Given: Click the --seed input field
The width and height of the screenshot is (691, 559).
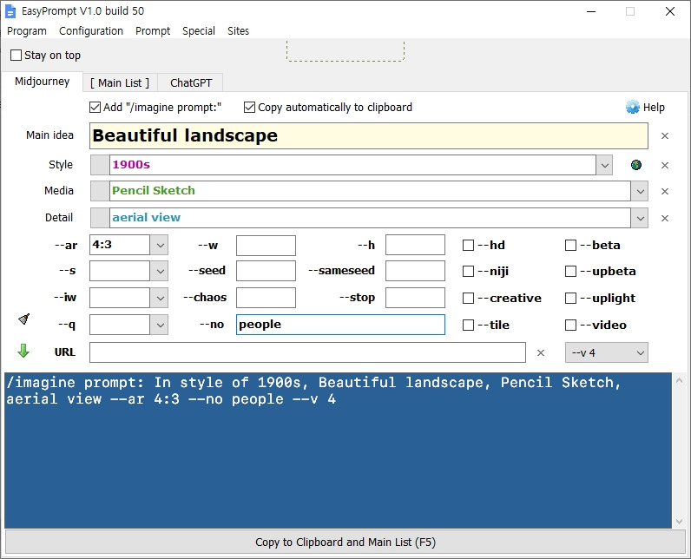Looking at the screenshot, I should [x=266, y=271].
